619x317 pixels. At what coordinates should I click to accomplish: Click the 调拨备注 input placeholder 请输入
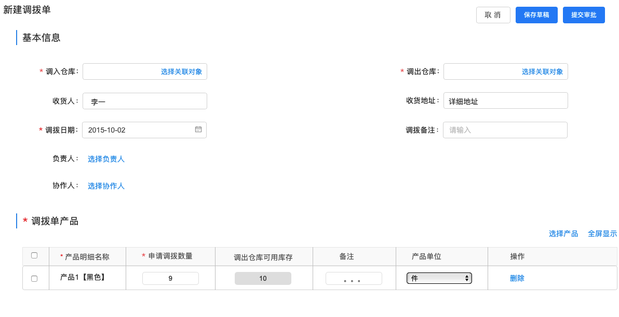click(505, 129)
